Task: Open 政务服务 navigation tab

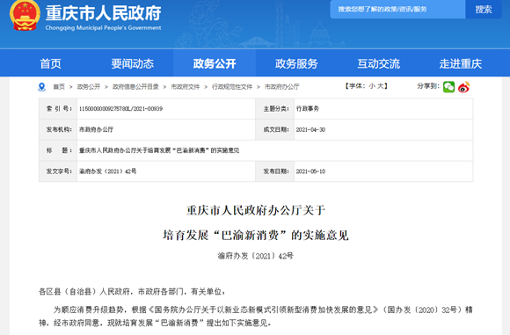Action: coord(296,63)
